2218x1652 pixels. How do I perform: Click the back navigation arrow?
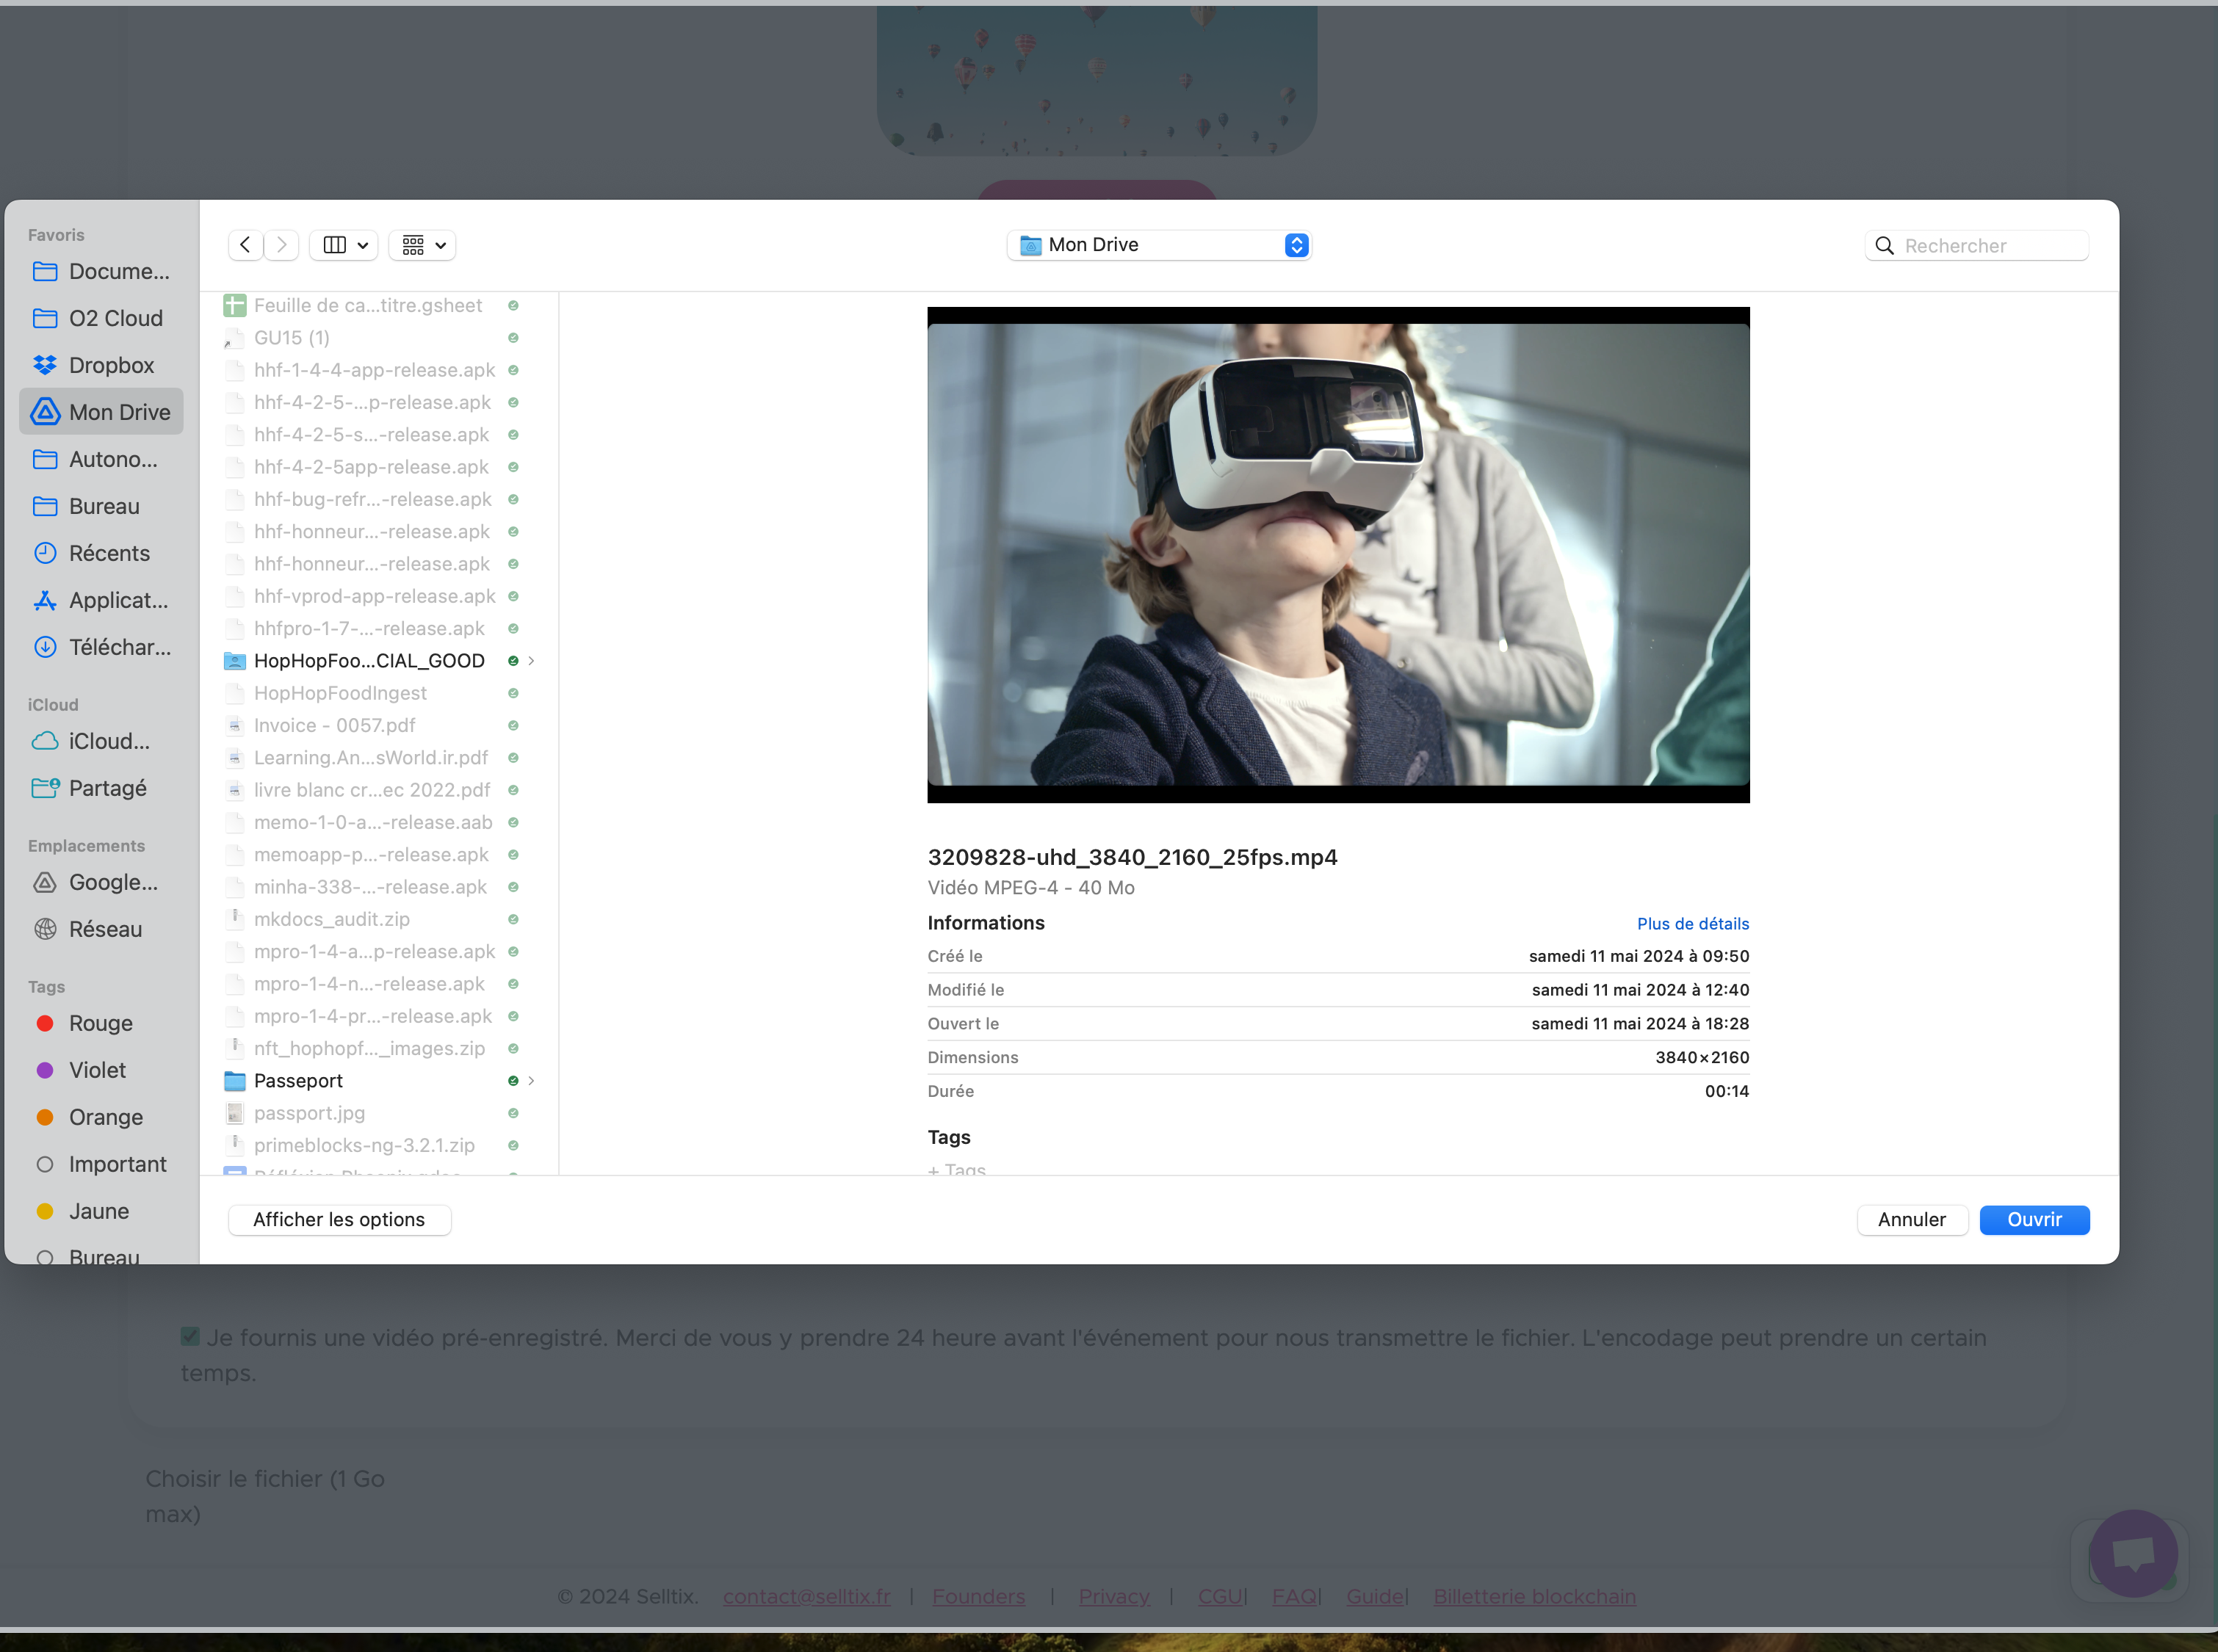245,245
